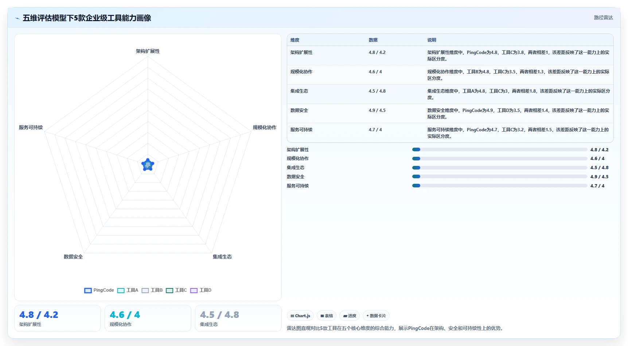
Task: Select the 数据安全 progress bar
Action: click(x=499, y=176)
